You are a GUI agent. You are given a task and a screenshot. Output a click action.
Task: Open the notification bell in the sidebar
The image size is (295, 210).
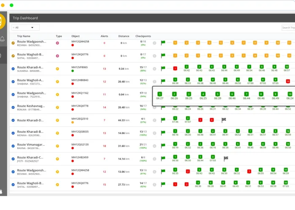click(x=3, y=39)
